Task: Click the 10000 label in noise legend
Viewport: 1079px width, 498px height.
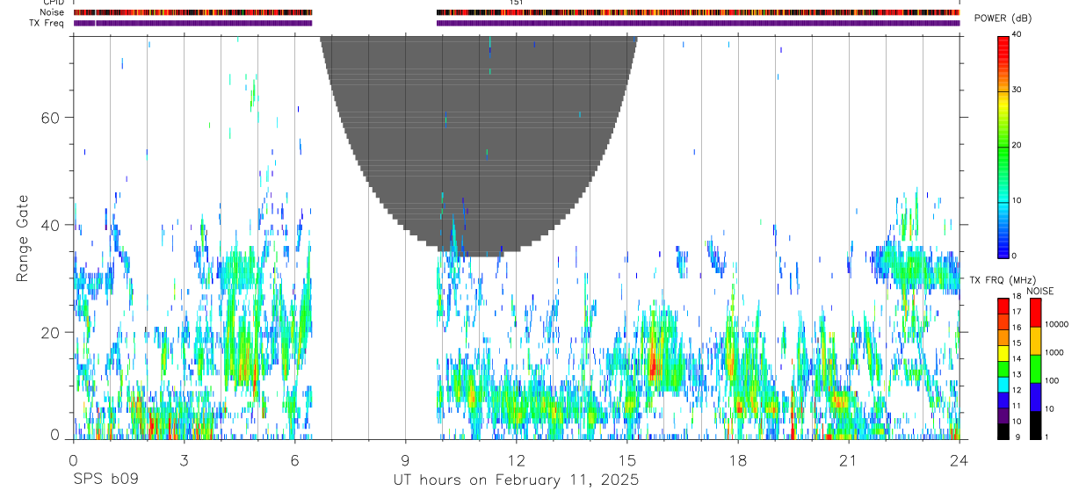Action: coord(1057,324)
